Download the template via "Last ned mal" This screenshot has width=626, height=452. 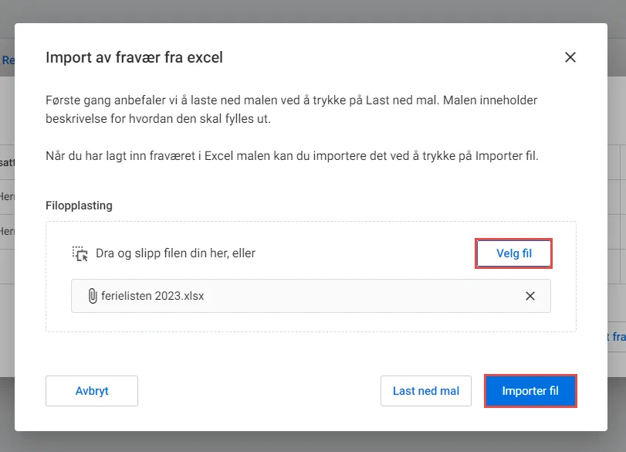425,391
